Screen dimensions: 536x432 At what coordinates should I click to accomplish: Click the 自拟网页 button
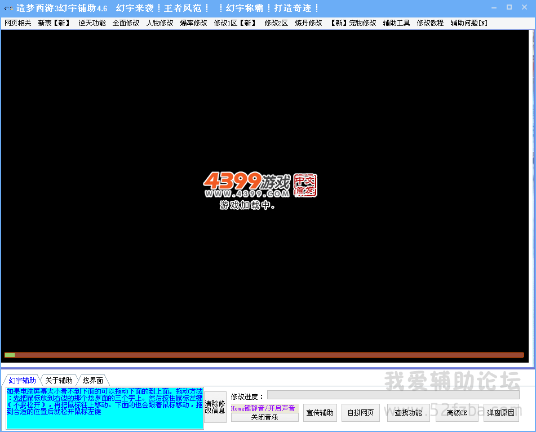[x=360, y=413]
